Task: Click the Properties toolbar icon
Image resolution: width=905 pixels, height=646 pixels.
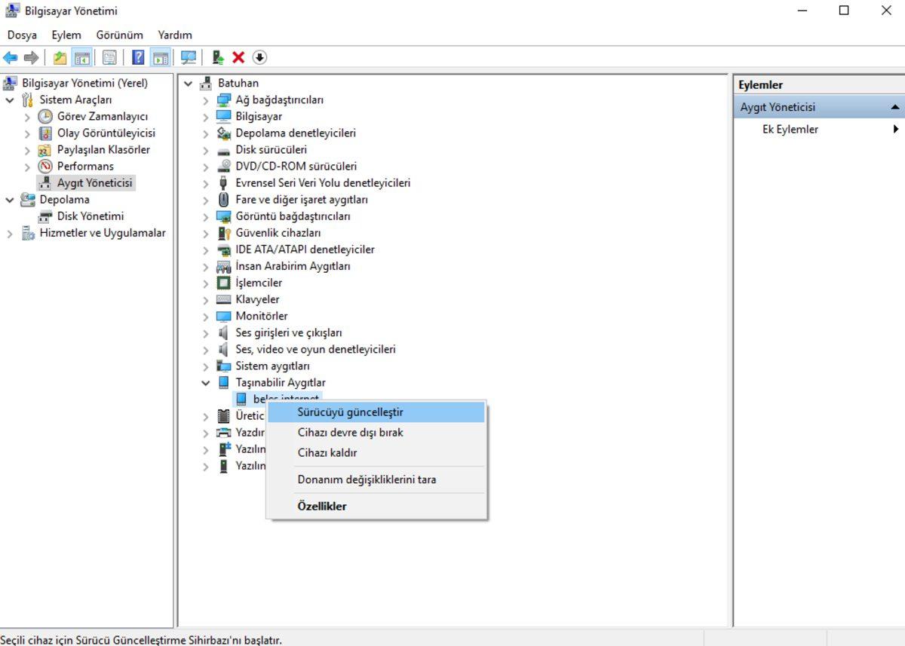Action: 109,57
